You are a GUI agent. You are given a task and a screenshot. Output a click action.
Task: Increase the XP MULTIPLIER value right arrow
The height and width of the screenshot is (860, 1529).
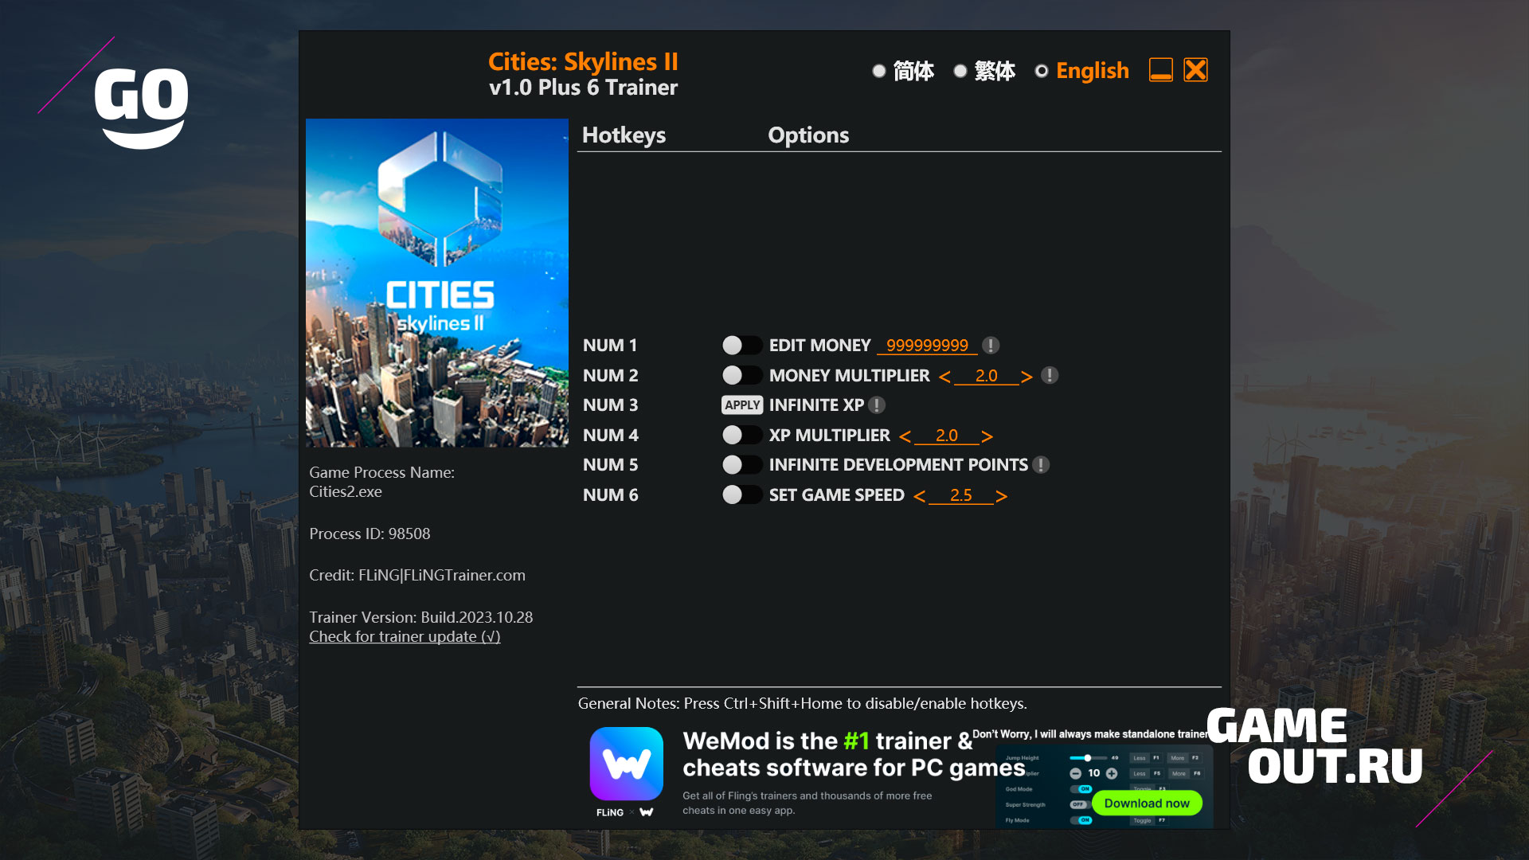click(987, 436)
